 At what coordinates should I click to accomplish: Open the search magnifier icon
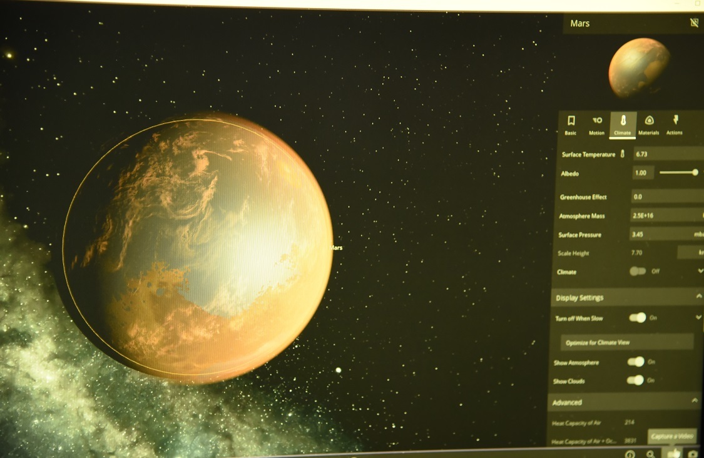(x=651, y=454)
